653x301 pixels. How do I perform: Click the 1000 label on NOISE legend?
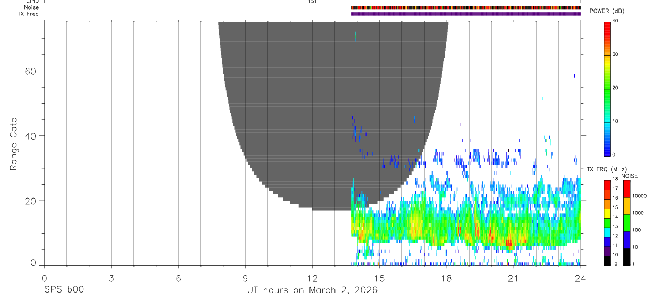[639, 213]
